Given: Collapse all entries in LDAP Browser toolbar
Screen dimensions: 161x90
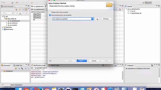Looking at the screenshot, I should coord(23,9).
